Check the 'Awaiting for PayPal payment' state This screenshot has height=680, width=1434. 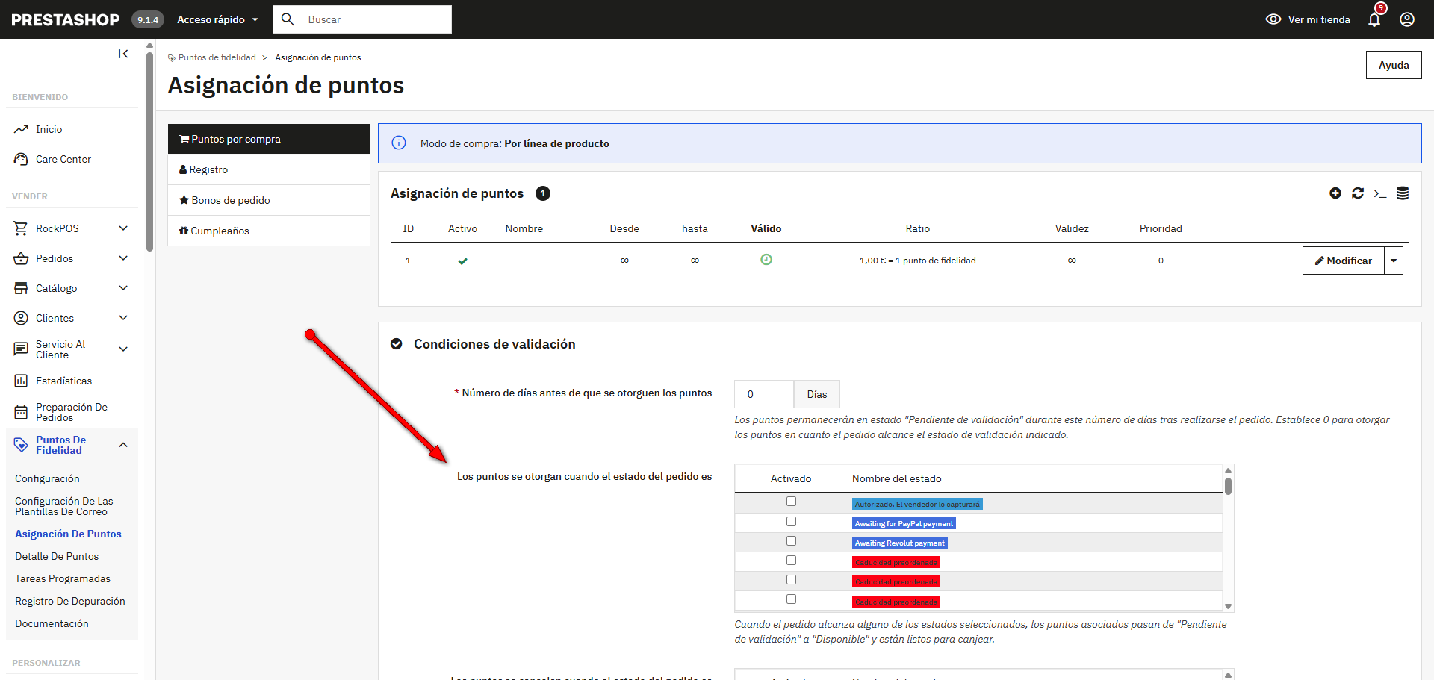tap(791, 522)
